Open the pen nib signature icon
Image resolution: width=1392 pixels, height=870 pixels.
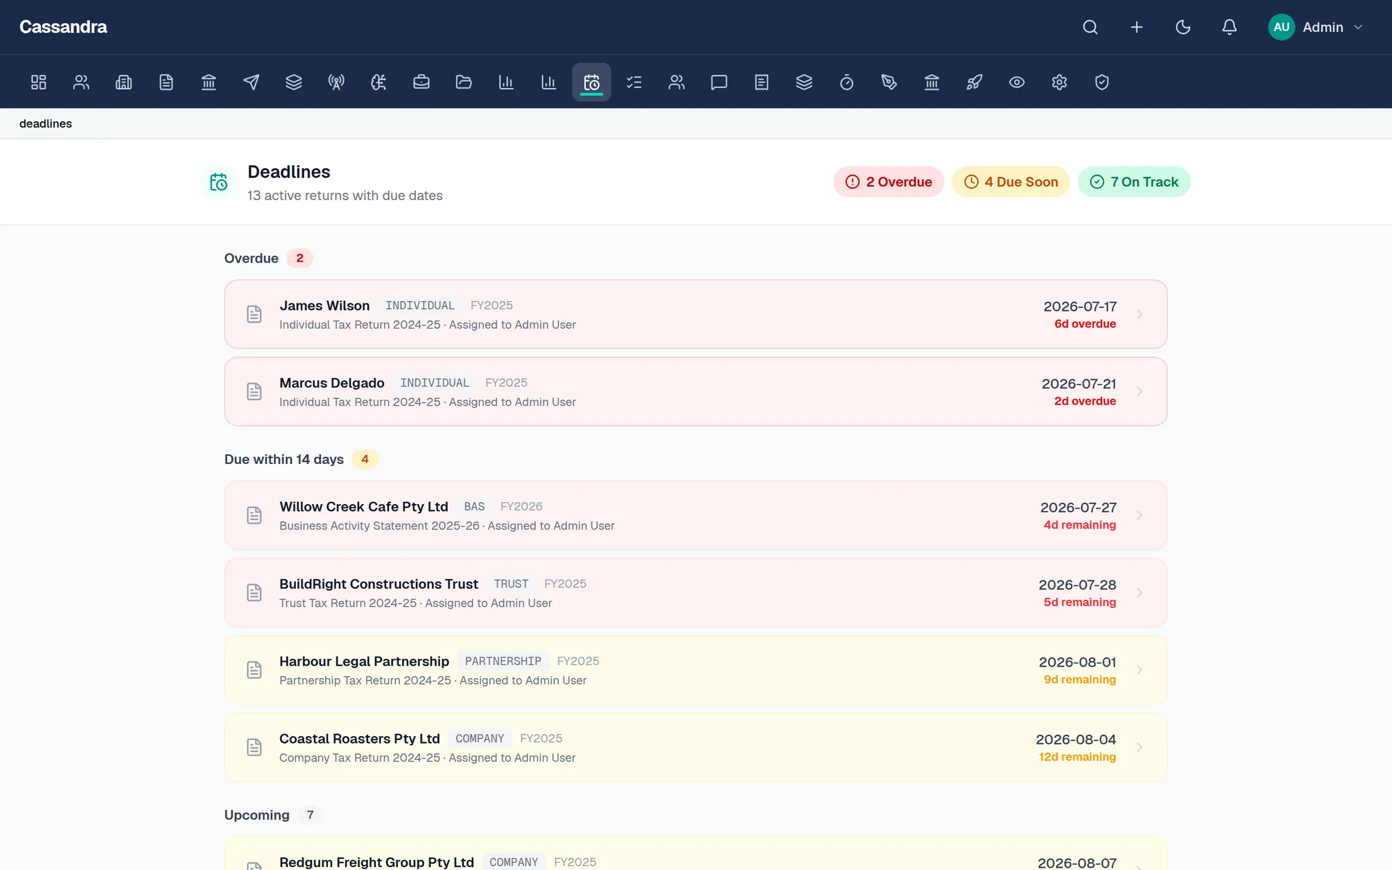pyautogui.click(x=889, y=82)
